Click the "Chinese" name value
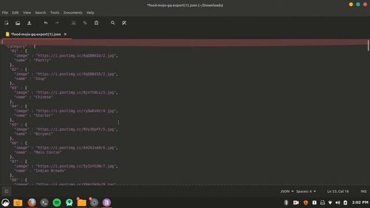Image resolution: width=370 pixels, height=208 pixels. [43, 97]
